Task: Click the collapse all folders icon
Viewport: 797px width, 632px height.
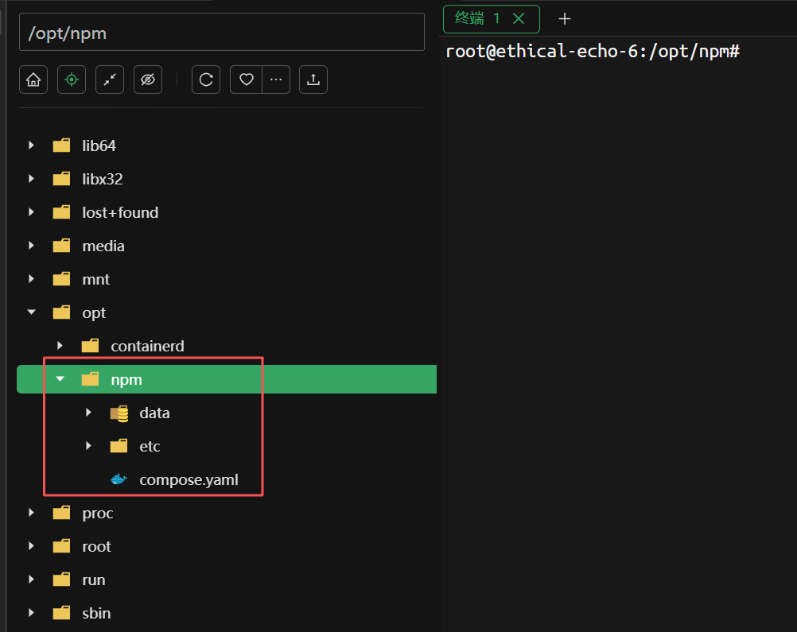Action: pyautogui.click(x=110, y=79)
